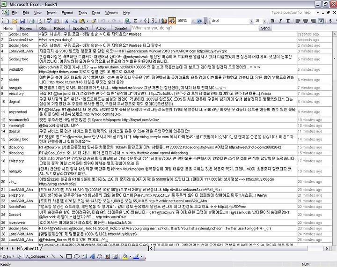Click the Copy icon
This screenshot has height=267, width=337.
point(74,21)
